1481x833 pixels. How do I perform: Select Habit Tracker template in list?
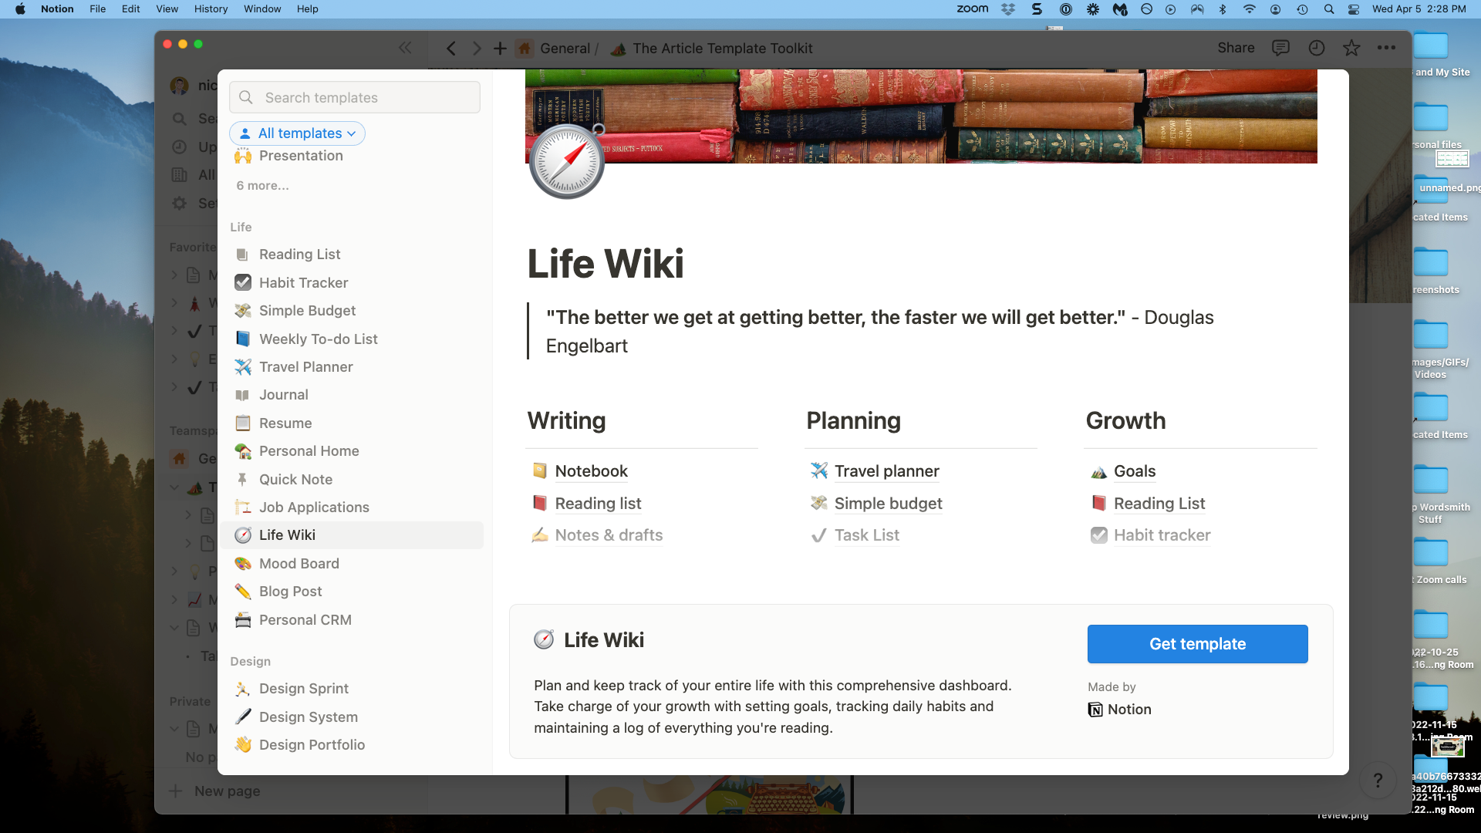(x=303, y=282)
